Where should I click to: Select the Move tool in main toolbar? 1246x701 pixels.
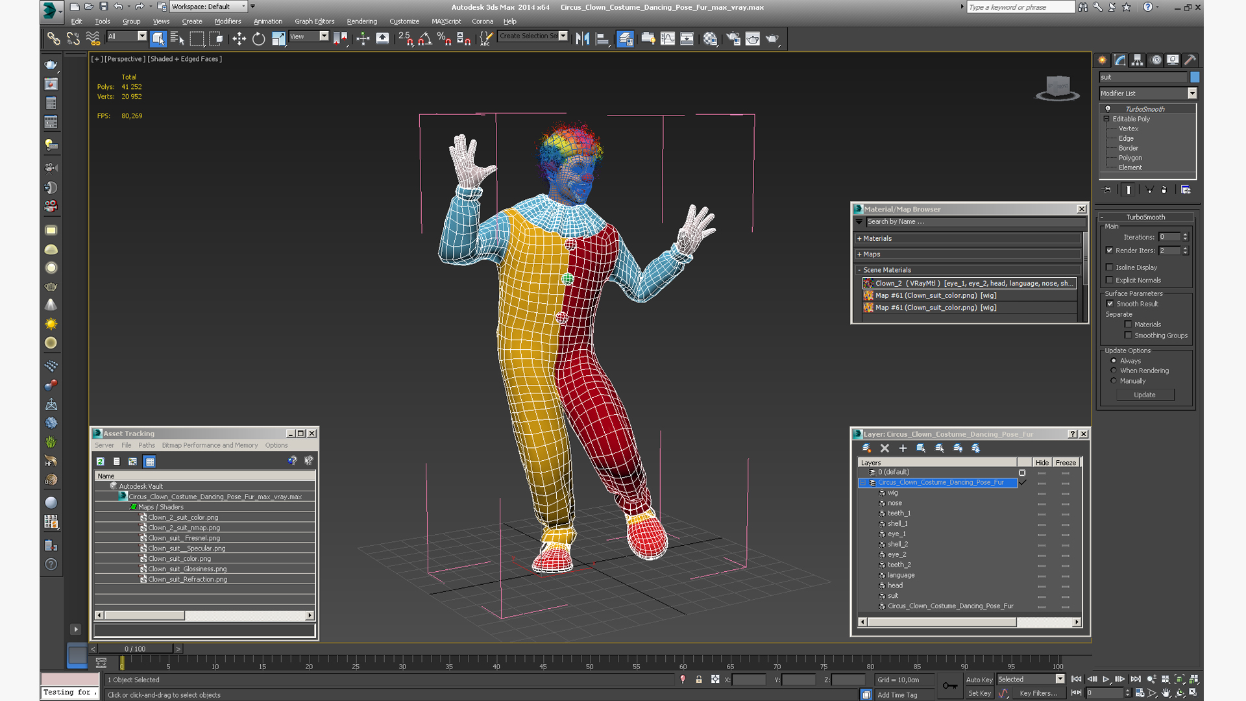[239, 39]
